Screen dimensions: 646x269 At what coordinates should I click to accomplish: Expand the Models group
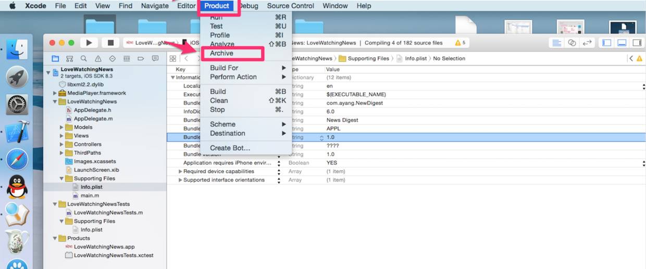point(61,127)
